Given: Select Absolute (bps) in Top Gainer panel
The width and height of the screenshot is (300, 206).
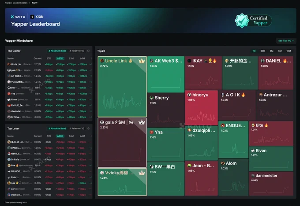Looking at the screenshot, I should point(57,51).
